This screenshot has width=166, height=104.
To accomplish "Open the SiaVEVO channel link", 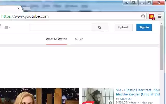I will (126, 99).
